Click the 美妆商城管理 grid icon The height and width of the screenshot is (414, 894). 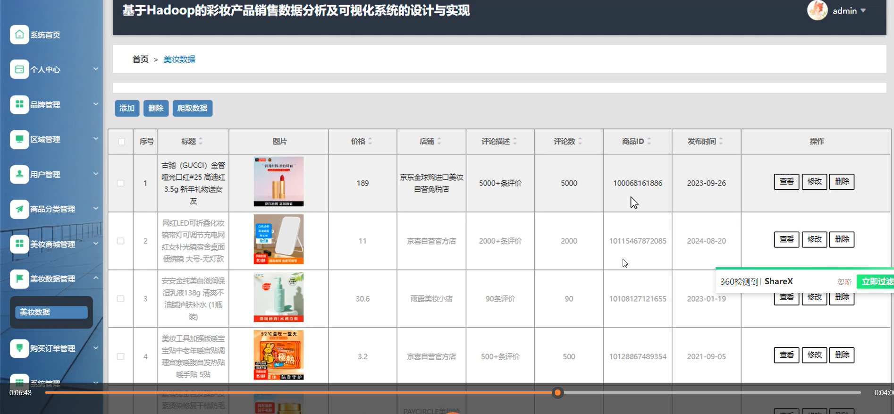19,244
